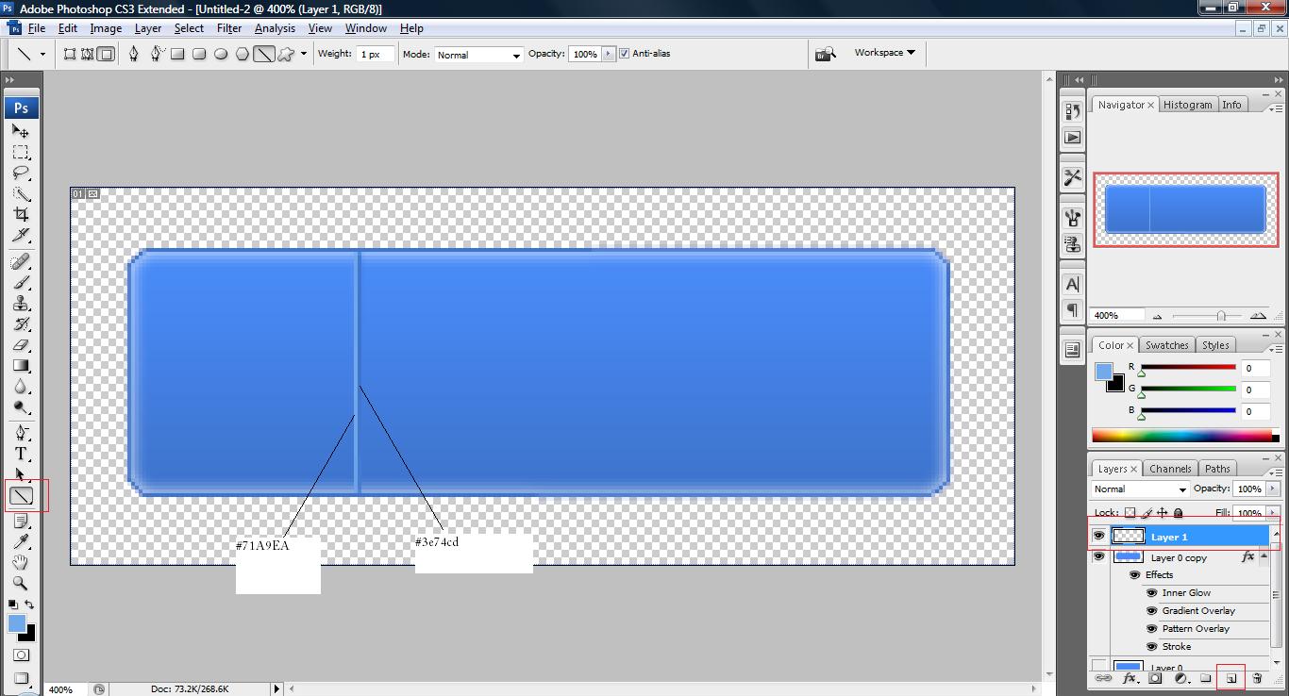Select the Zoom tool
This screenshot has height=696, width=1289.
(21, 584)
